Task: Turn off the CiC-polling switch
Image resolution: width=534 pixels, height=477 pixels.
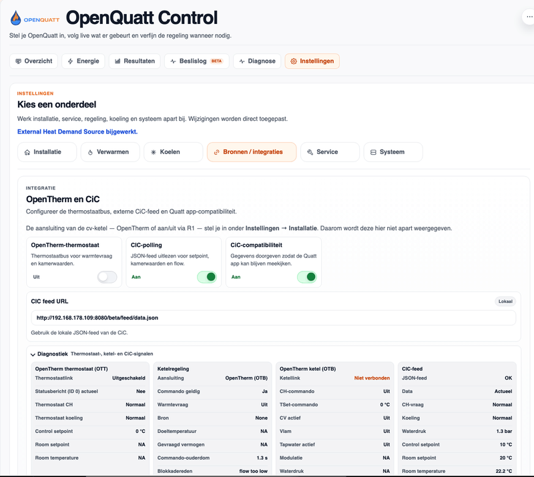Action: [207, 277]
